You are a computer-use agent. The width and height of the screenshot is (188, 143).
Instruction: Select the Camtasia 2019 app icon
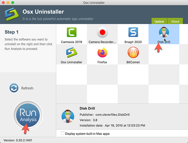click(x=72, y=32)
